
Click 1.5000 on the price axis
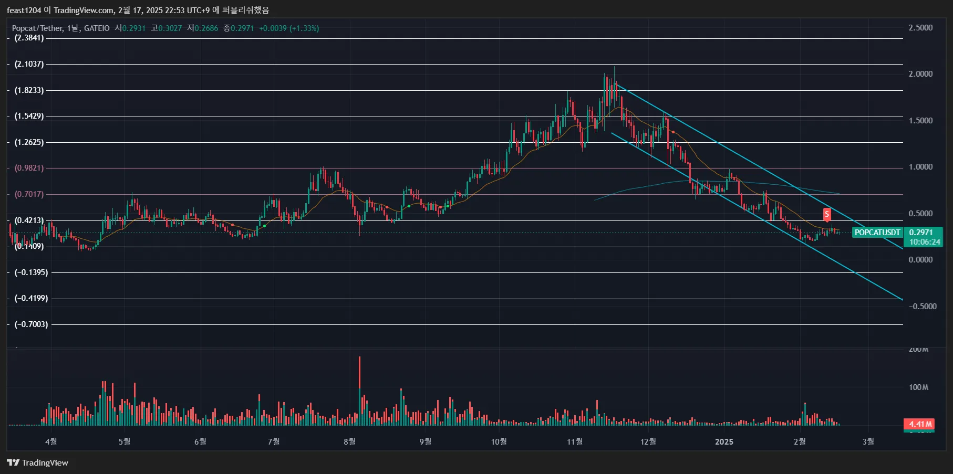point(920,121)
